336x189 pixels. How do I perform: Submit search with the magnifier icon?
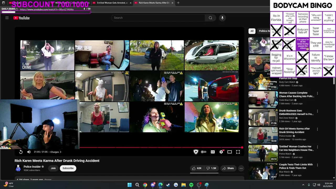tap(210, 18)
